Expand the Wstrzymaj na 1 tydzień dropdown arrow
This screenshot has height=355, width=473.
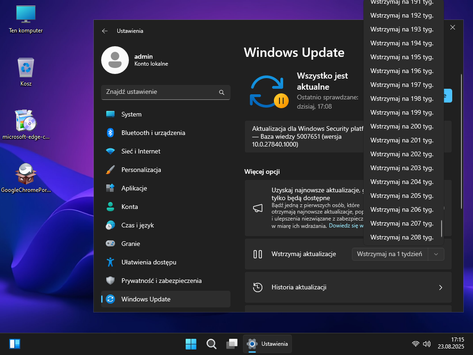click(x=436, y=254)
